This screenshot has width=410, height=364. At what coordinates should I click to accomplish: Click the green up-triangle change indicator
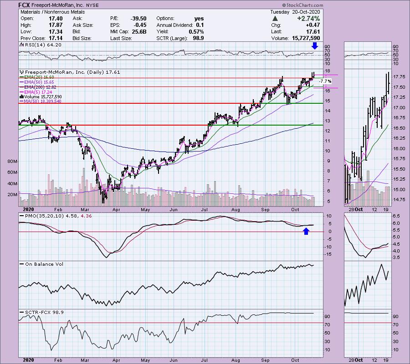click(275, 19)
